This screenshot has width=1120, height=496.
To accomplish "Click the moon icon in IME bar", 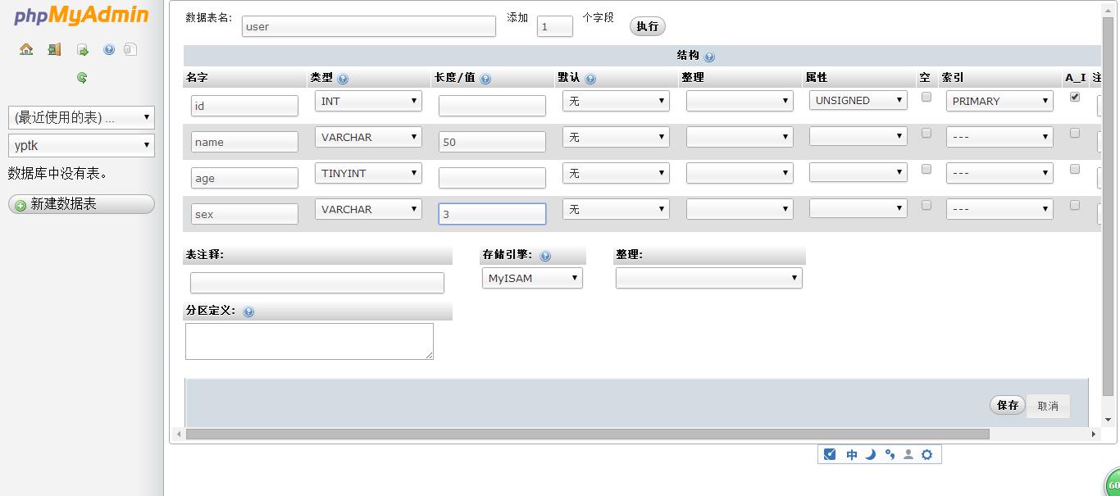I will [871, 454].
